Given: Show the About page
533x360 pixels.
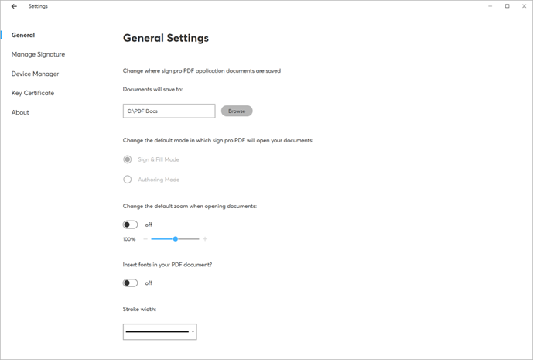Looking at the screenshot, I should [20, 112].
